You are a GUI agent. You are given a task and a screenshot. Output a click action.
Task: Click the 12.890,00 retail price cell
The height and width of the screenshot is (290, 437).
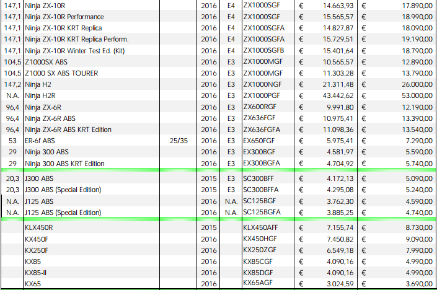pyautogui.click(x=417, y=62)
